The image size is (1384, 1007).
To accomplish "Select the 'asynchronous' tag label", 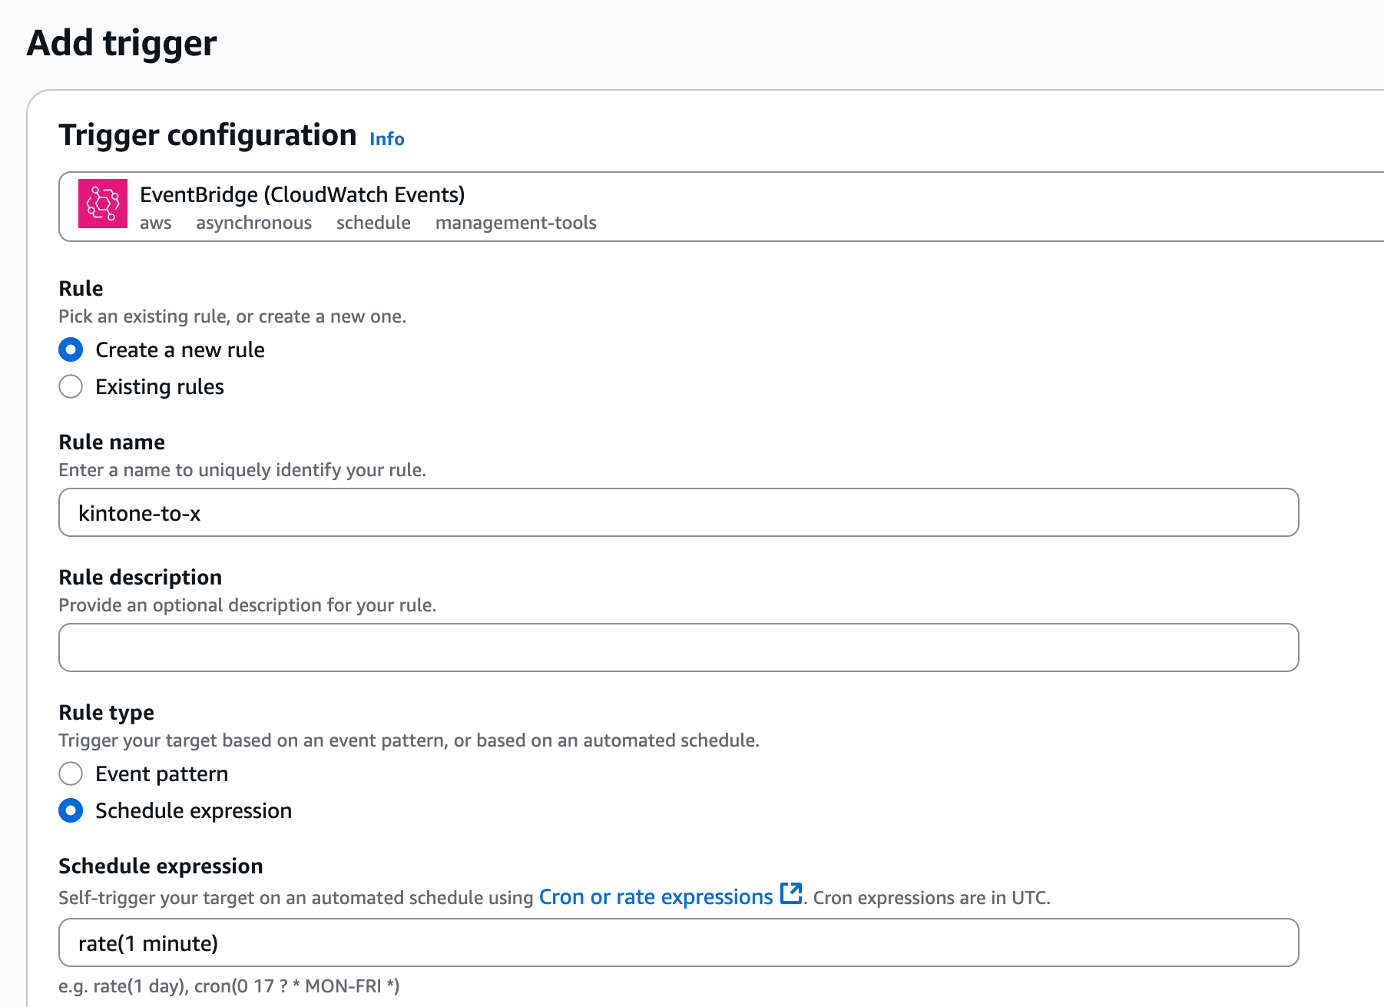I will coord(254,223).
